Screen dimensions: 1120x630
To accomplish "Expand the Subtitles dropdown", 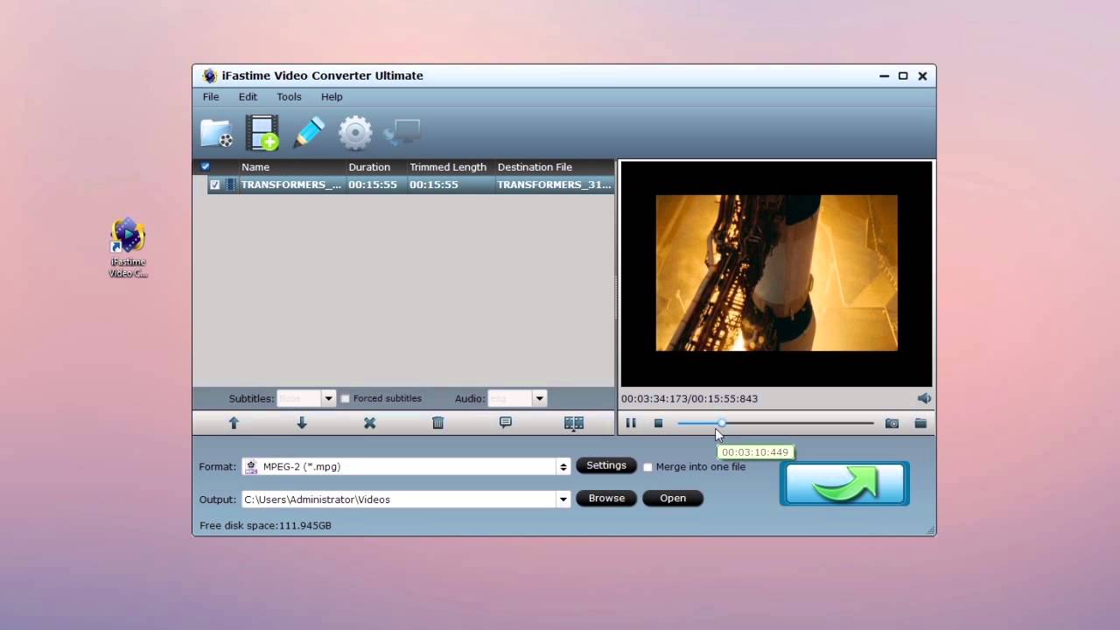I will 328,398.
